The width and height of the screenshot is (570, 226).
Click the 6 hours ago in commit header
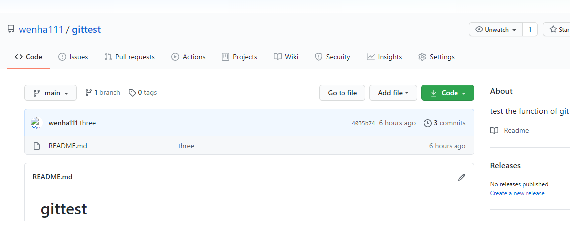coord(397,123)
